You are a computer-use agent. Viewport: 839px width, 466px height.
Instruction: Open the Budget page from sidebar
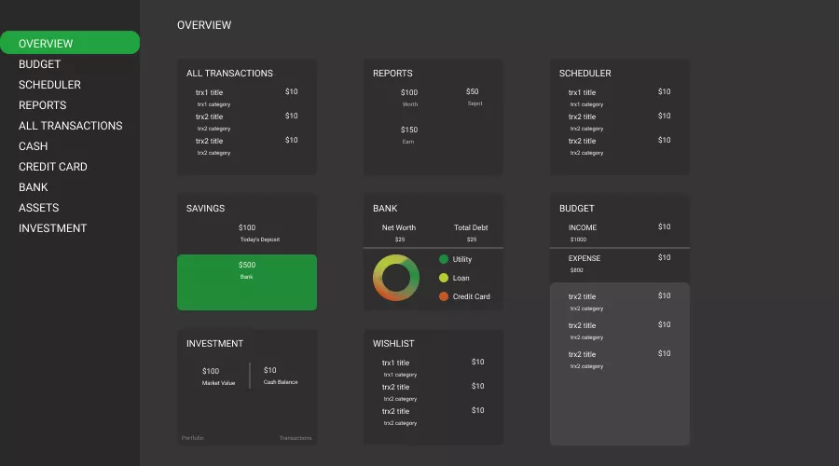point(39,64)
